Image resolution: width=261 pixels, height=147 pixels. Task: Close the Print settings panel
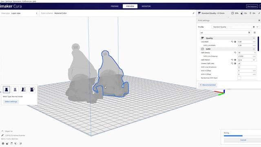(x=259, y=20)
